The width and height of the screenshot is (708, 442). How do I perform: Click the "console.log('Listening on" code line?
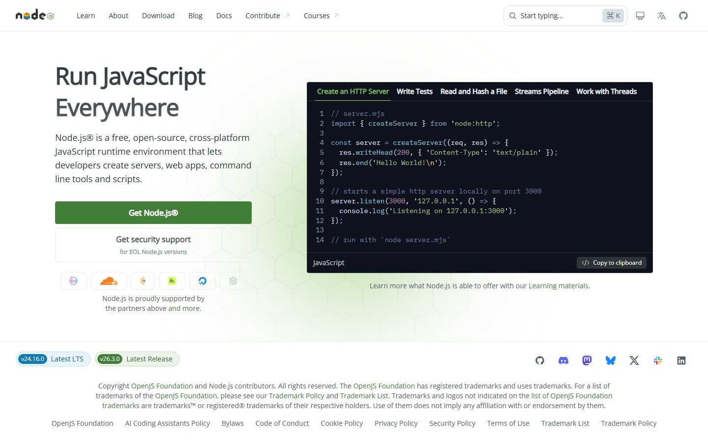click(x=428, y=211)
